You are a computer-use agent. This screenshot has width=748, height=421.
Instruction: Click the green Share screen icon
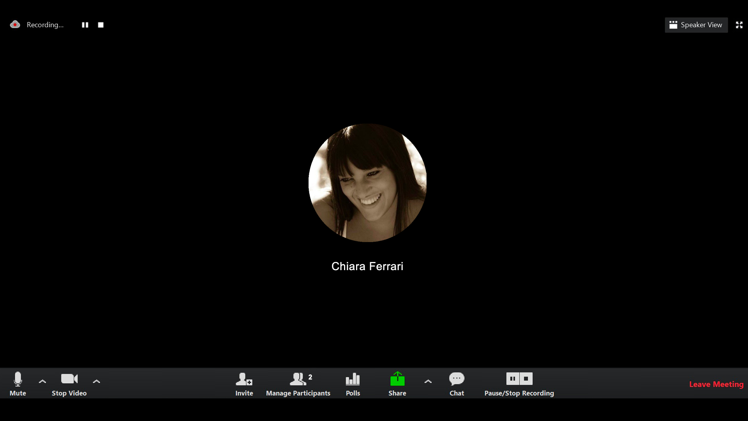pyautogui.click(x=397, y=379)
